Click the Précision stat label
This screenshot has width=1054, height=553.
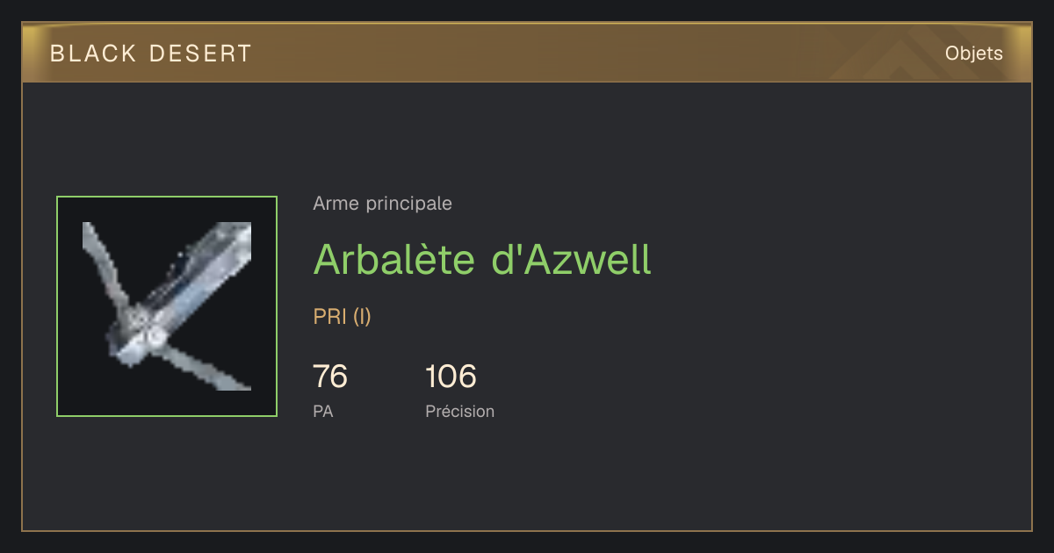[x=459, y=411]
